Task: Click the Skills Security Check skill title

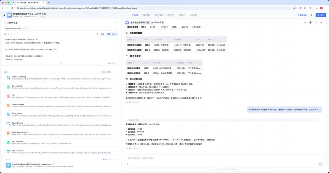Action: (20, 132)
